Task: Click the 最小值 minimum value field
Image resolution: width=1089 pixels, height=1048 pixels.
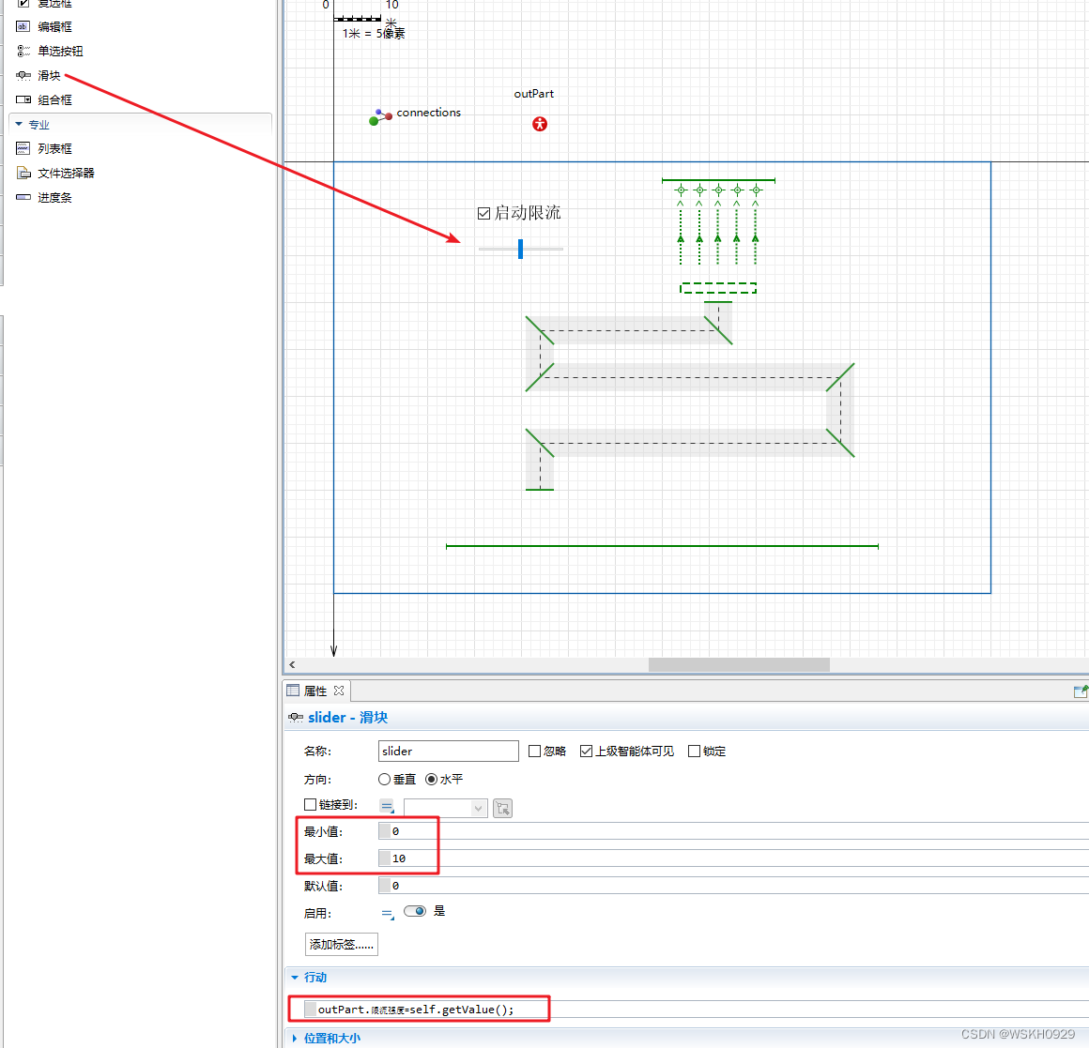Action: pos(733,831)
